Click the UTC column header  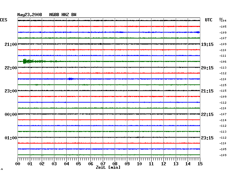coord(208,20)
